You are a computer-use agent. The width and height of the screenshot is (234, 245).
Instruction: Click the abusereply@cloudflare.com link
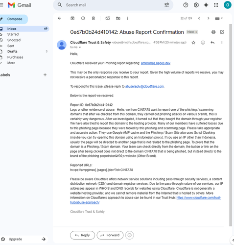[x=144, y=86]
